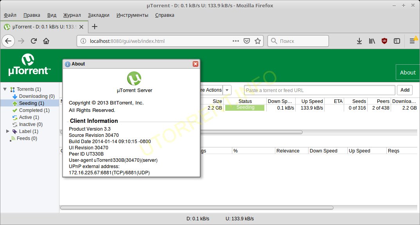Click the '2.2 GB' Size cell
The image size is (420, 225).
(x=215, y=108)
